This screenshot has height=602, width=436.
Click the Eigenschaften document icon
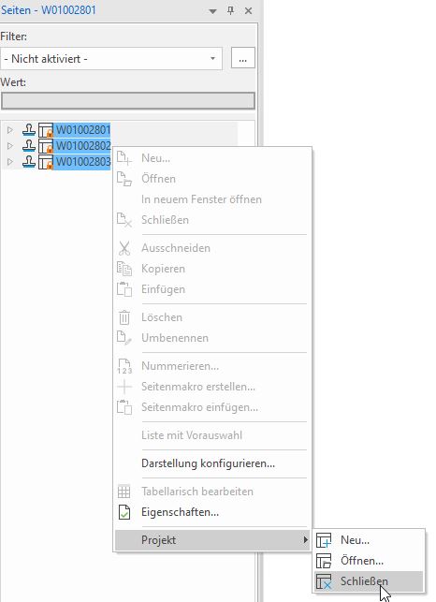124,512
